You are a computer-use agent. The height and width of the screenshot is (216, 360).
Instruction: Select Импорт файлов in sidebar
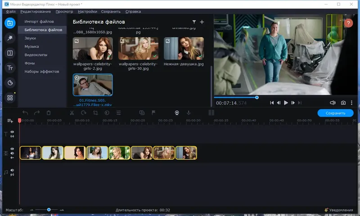[39, 21]
